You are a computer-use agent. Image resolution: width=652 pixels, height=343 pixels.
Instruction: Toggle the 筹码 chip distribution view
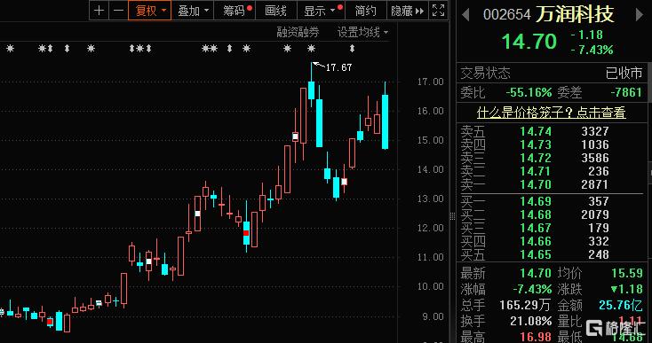(x=235, y=11)
